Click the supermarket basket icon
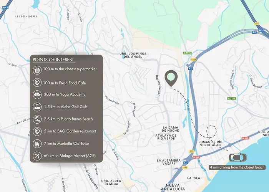269x192 pixels. (37, 70)
